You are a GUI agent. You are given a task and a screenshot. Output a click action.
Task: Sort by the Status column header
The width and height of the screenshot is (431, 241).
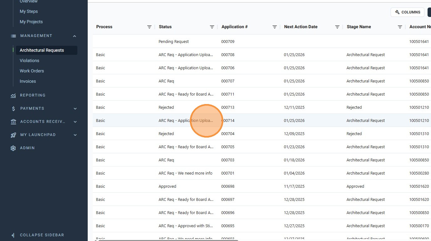click(x=165, y=27)
